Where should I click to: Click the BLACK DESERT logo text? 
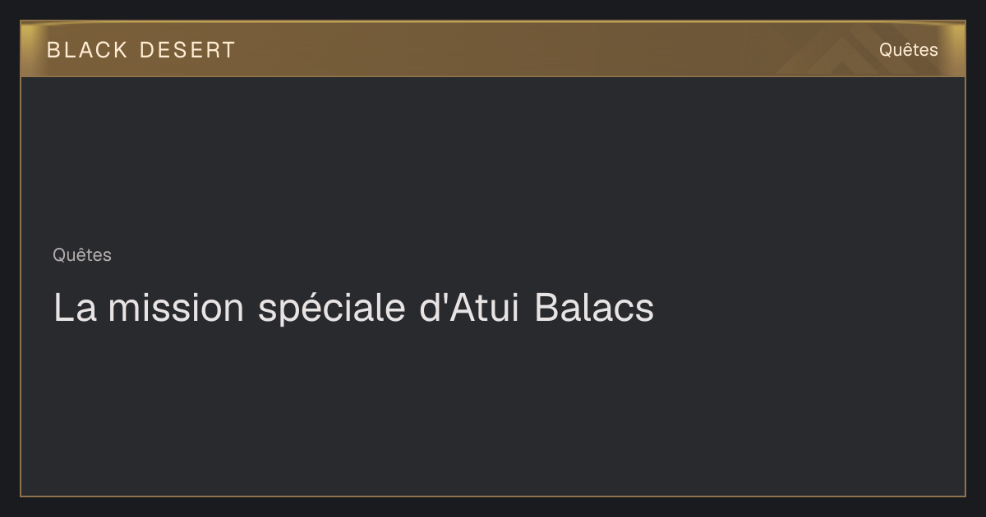click(x=141, y=50)
